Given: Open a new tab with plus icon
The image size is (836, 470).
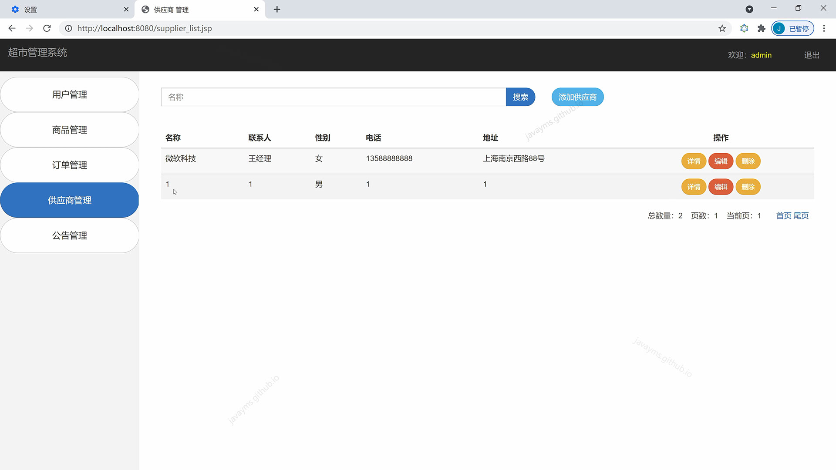Looking at the screenshot, I should 277,9.
